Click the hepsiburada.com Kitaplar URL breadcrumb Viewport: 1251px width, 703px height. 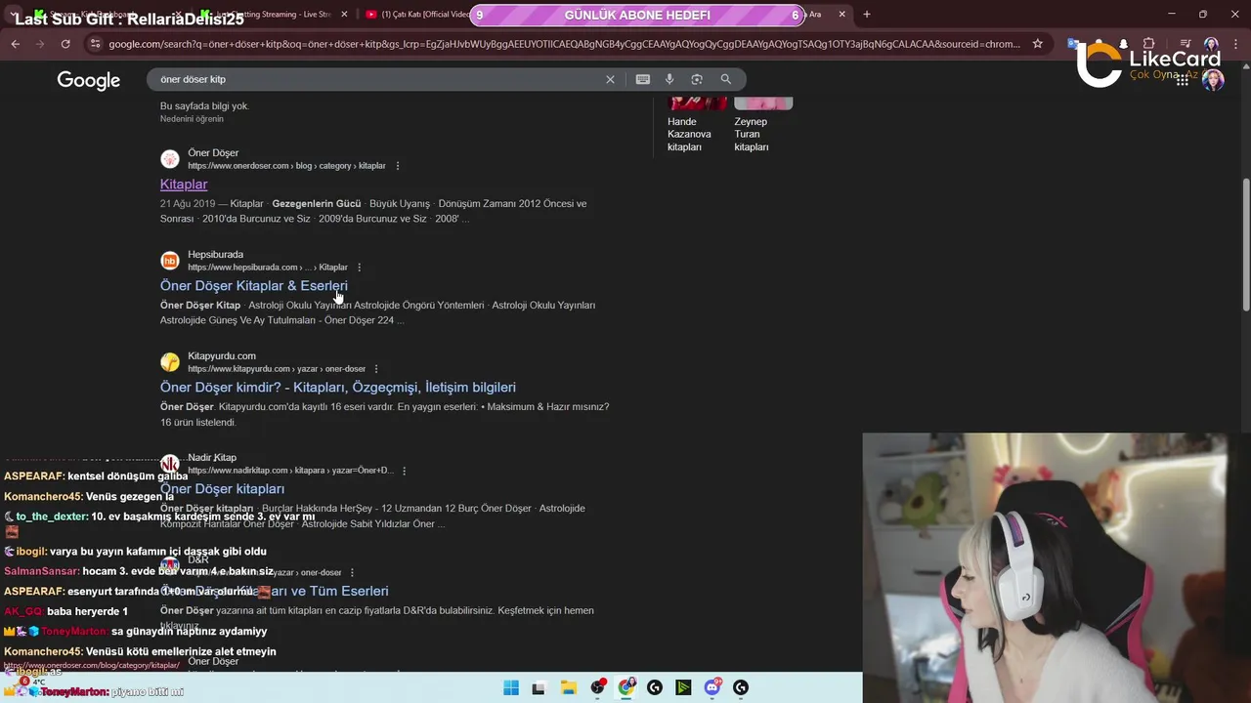pyautogui.click(x=268, y=268)
